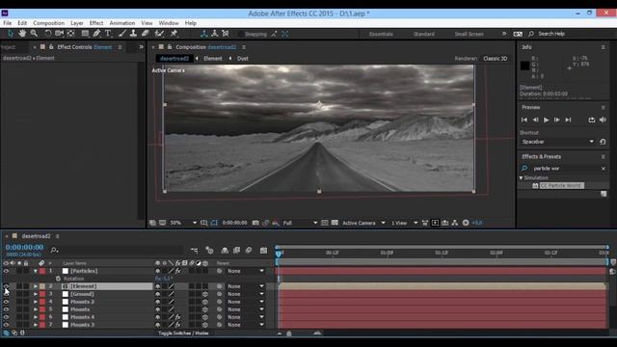The image size is (617, 347).
Task: Select the Unified Camera tool
Action: pos(59,34)
